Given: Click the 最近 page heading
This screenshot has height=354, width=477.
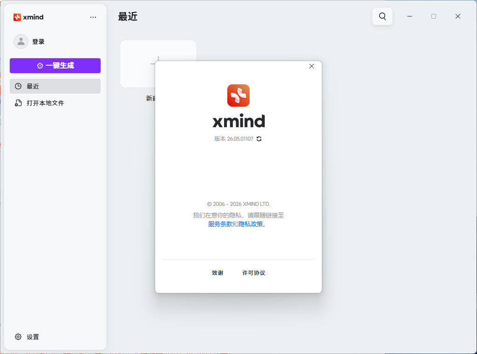Looking at the screenshot, I should point(128,16).
